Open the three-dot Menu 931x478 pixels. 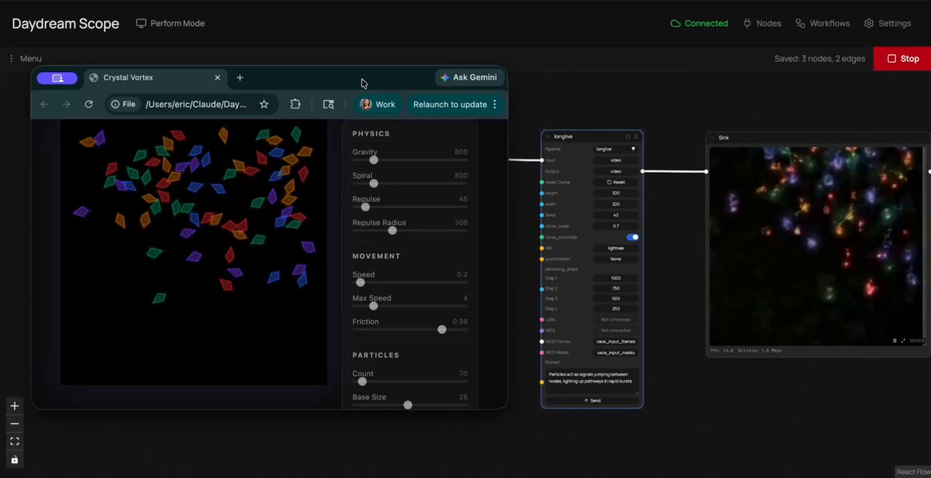(x=24, y=59)
